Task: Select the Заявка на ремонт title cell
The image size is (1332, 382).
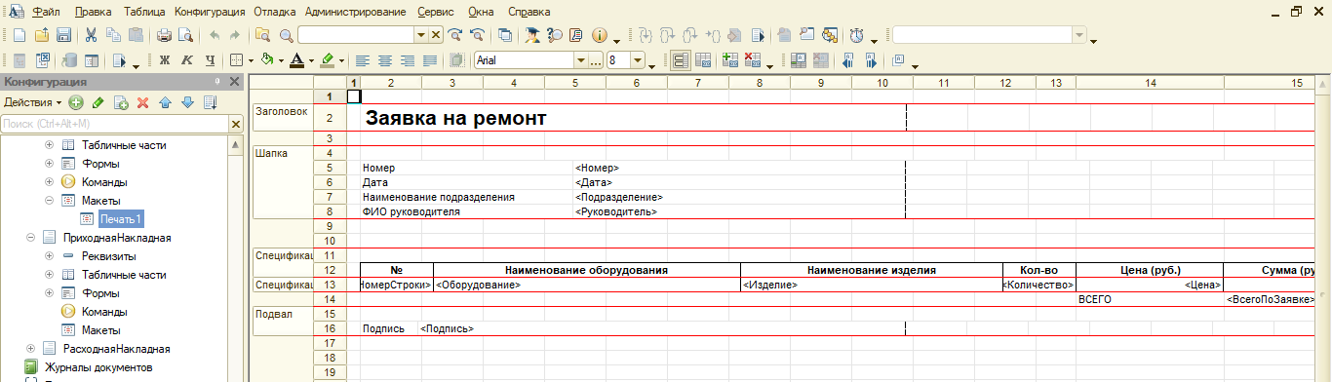Action: 455,119
